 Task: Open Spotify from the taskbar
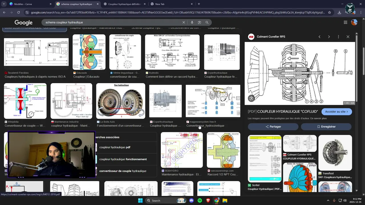tap(200, 200)
